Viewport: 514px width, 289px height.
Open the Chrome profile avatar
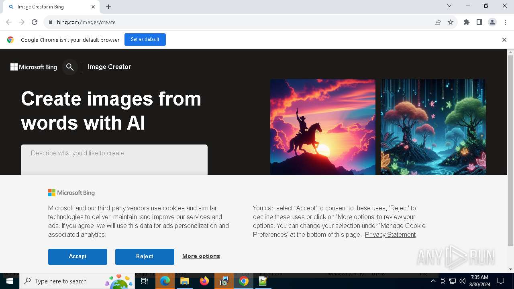tap(492, 22)
